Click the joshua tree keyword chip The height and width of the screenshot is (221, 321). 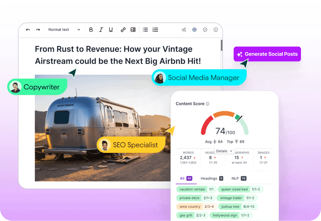238,207
